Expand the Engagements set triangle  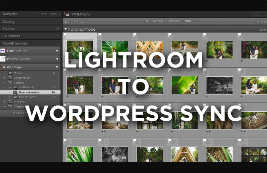(x=5, y=78)
